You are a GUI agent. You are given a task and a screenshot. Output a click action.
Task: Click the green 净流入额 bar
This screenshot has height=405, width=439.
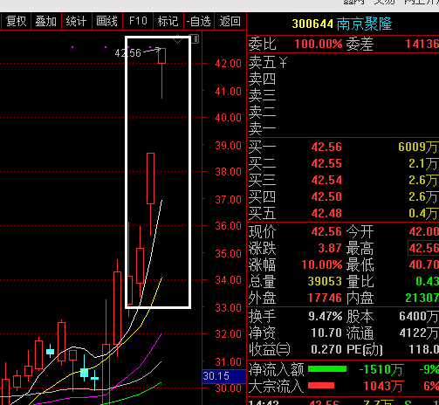tap(327, 369)
